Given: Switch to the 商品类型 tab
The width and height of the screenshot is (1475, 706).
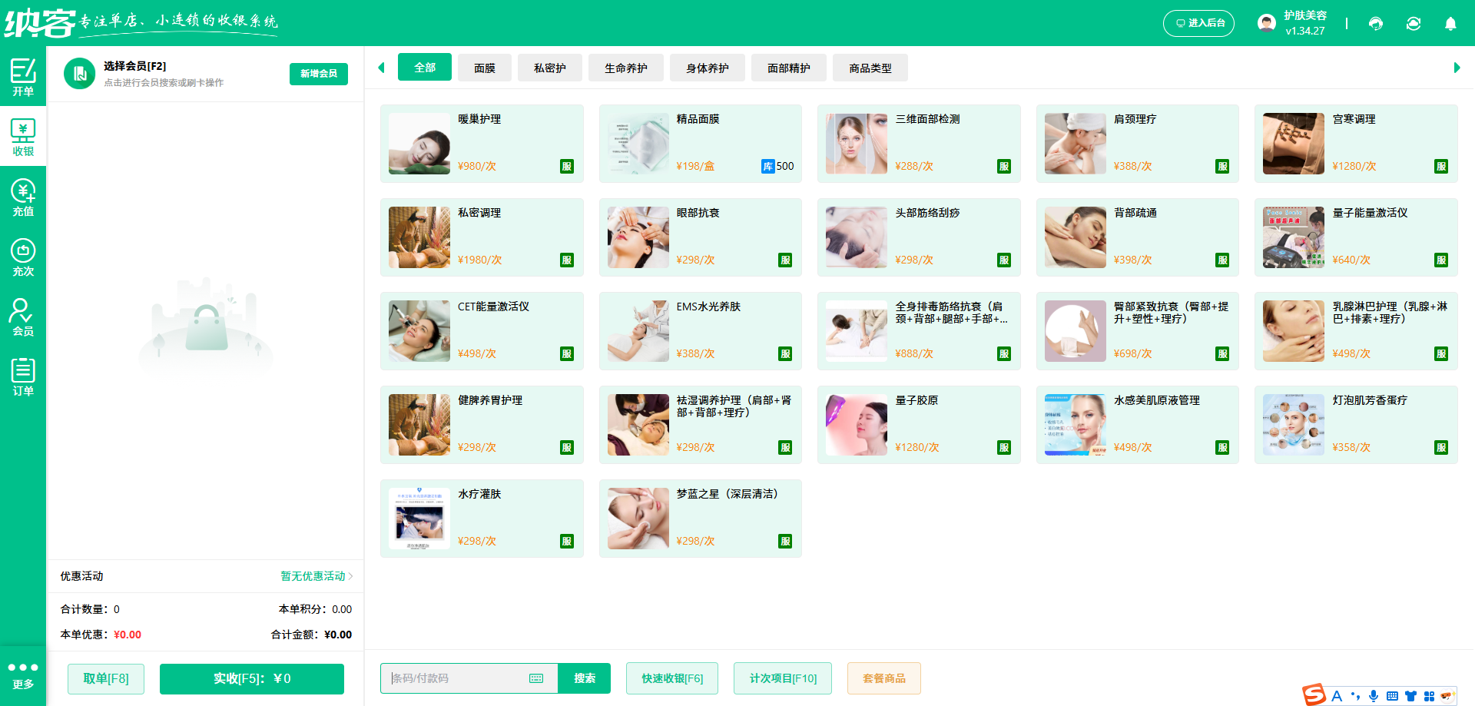Looking at the screenshot, I should pyautogui.click(x=870, y=68).
